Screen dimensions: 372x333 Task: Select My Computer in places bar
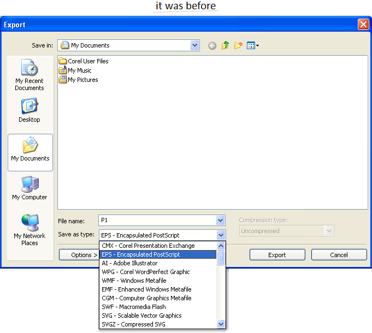(x=29, y=188)
